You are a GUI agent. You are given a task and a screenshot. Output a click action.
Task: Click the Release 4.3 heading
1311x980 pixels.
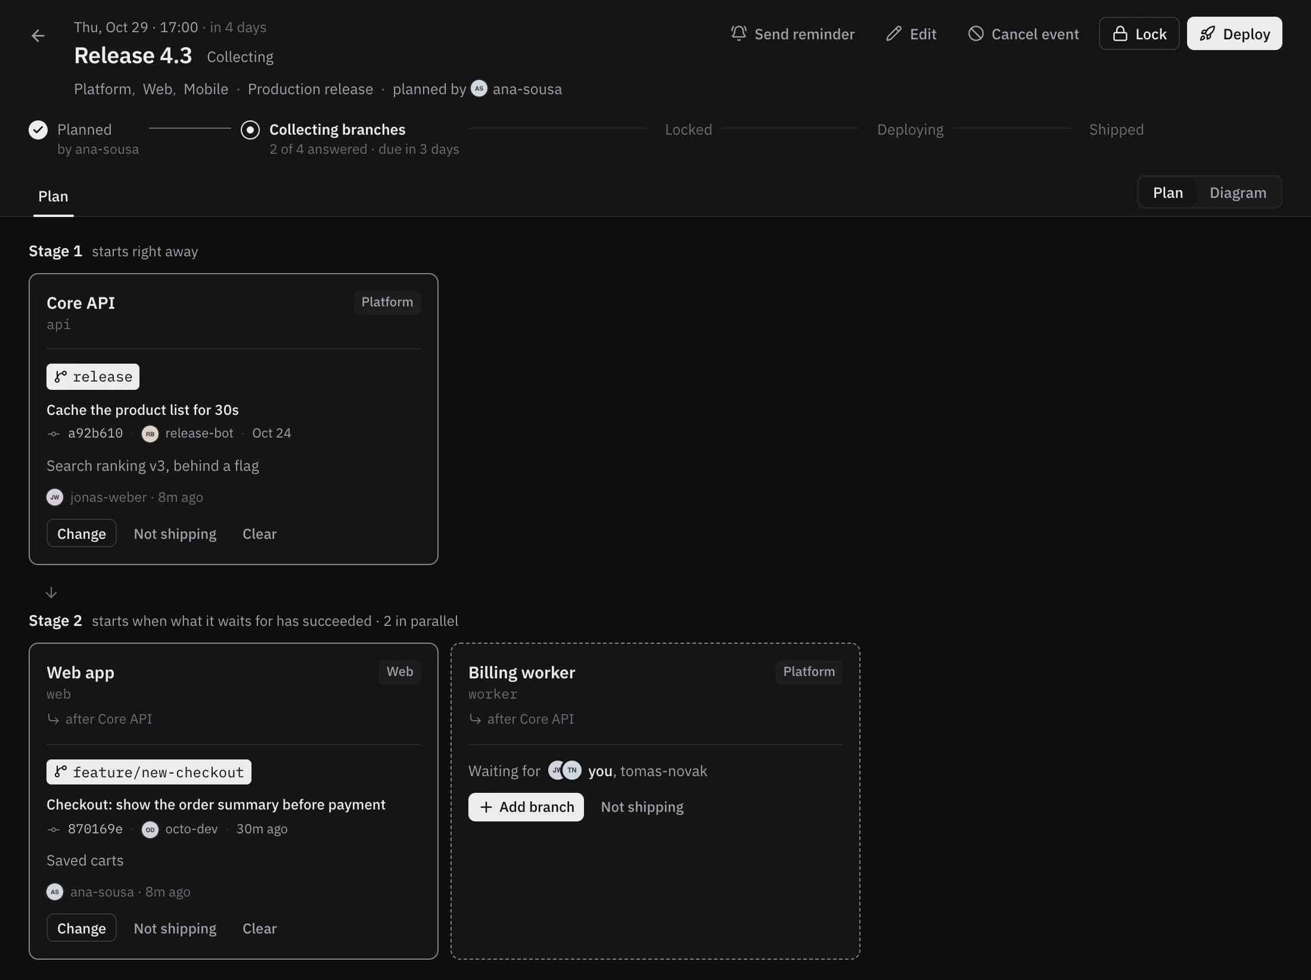[133, 55]
